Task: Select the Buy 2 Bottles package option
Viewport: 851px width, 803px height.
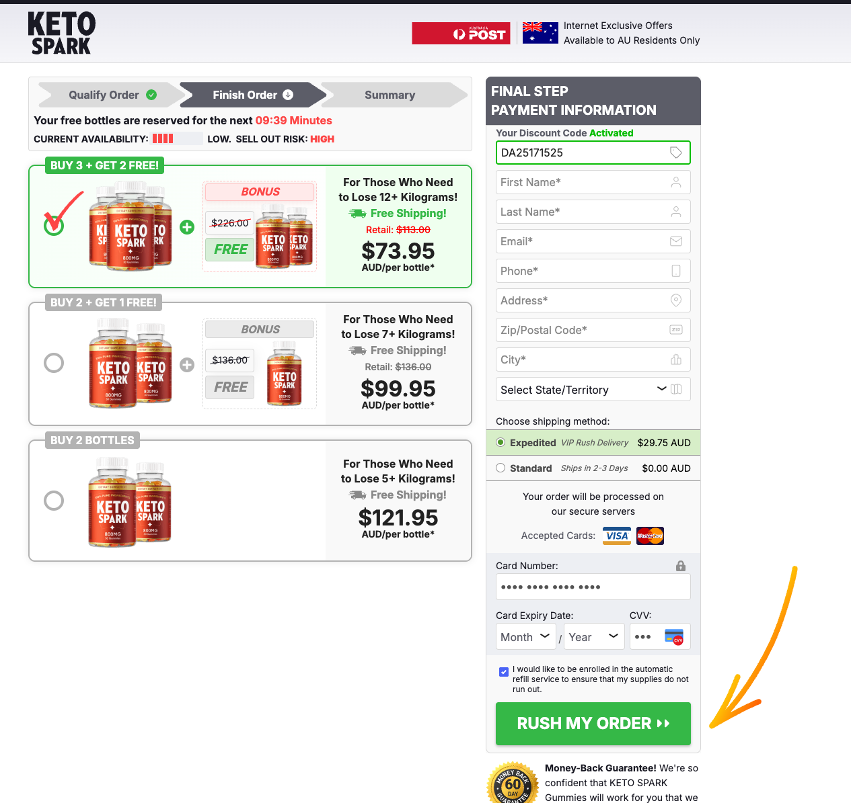Action: pos(54,501)
